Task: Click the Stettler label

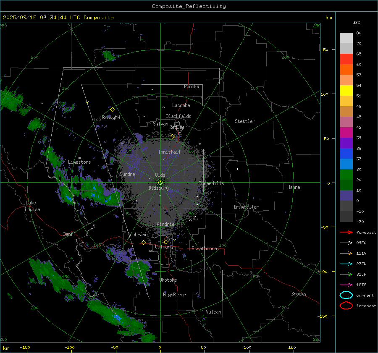Action: coord(245,121)
